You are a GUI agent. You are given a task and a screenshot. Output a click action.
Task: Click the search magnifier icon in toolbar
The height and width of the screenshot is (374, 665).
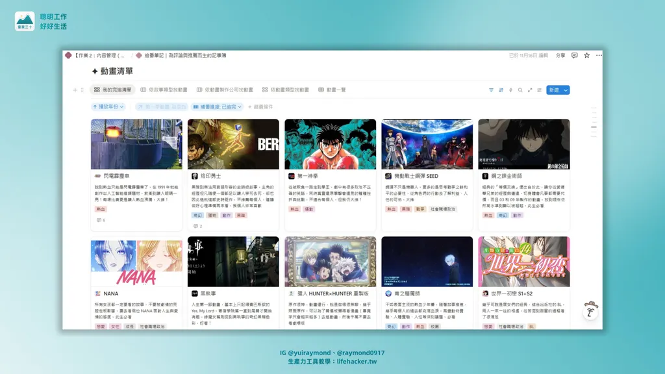point(520,90)
